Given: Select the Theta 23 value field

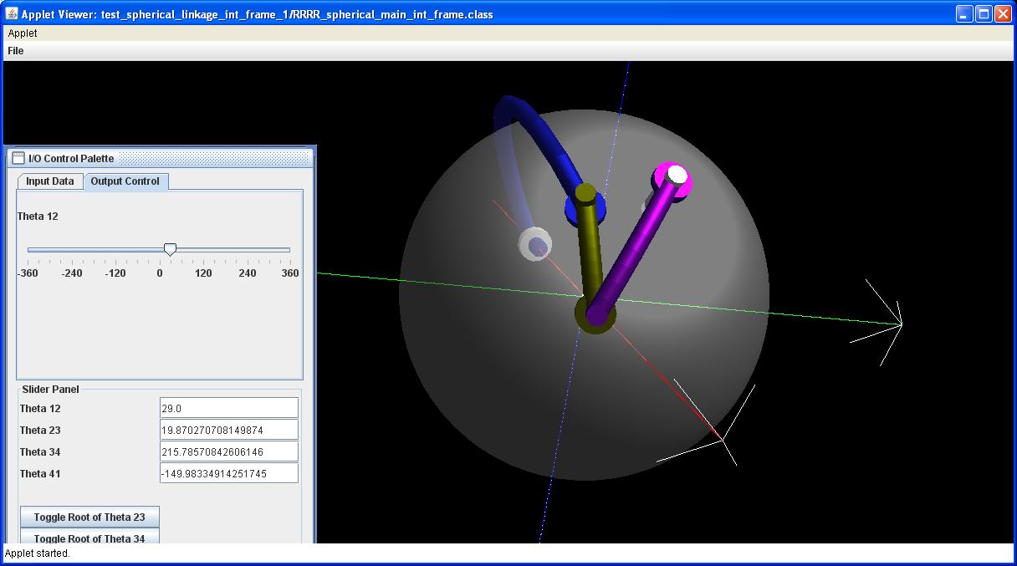Looking at the screenshot, I should pyautogui.click(x=228, y=429).
